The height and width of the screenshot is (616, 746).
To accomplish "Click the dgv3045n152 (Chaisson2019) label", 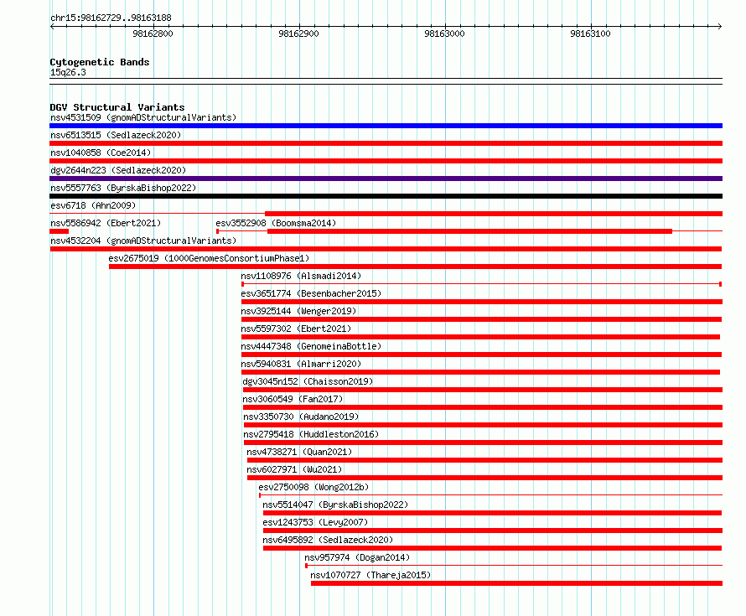I will (x=308, y=381).
